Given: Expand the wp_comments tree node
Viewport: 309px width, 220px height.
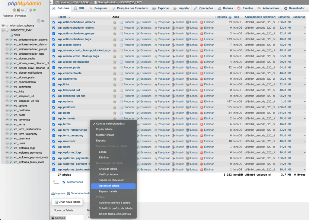Looking at the screenshot, I should (7, 87).
